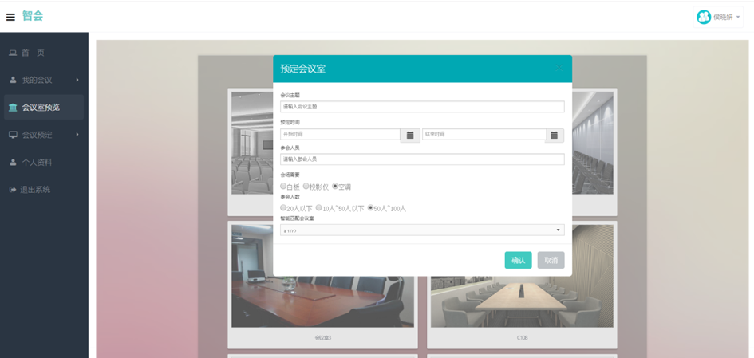The image size is (754, 358).
Task: Click the top-left auditorium room thumbnail
Action: (252, 144)
